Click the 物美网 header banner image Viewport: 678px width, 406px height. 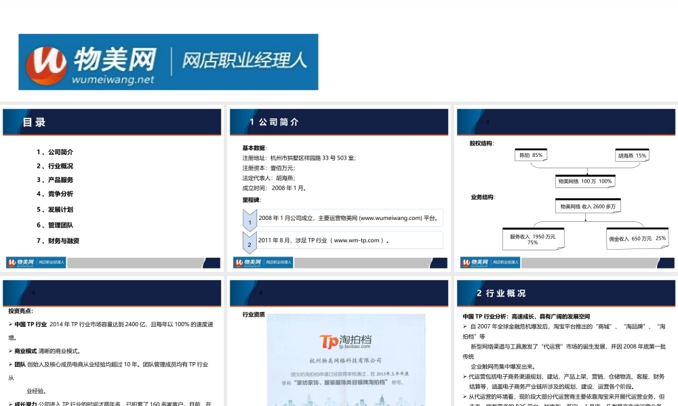click(168, 62)
